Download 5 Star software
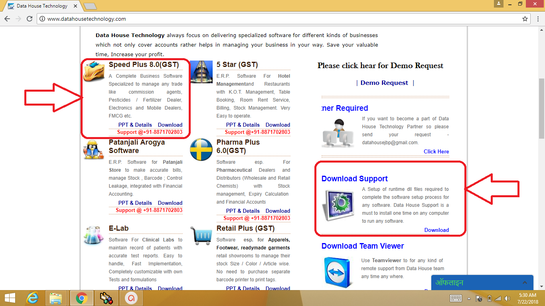 (x=278, y=125)
